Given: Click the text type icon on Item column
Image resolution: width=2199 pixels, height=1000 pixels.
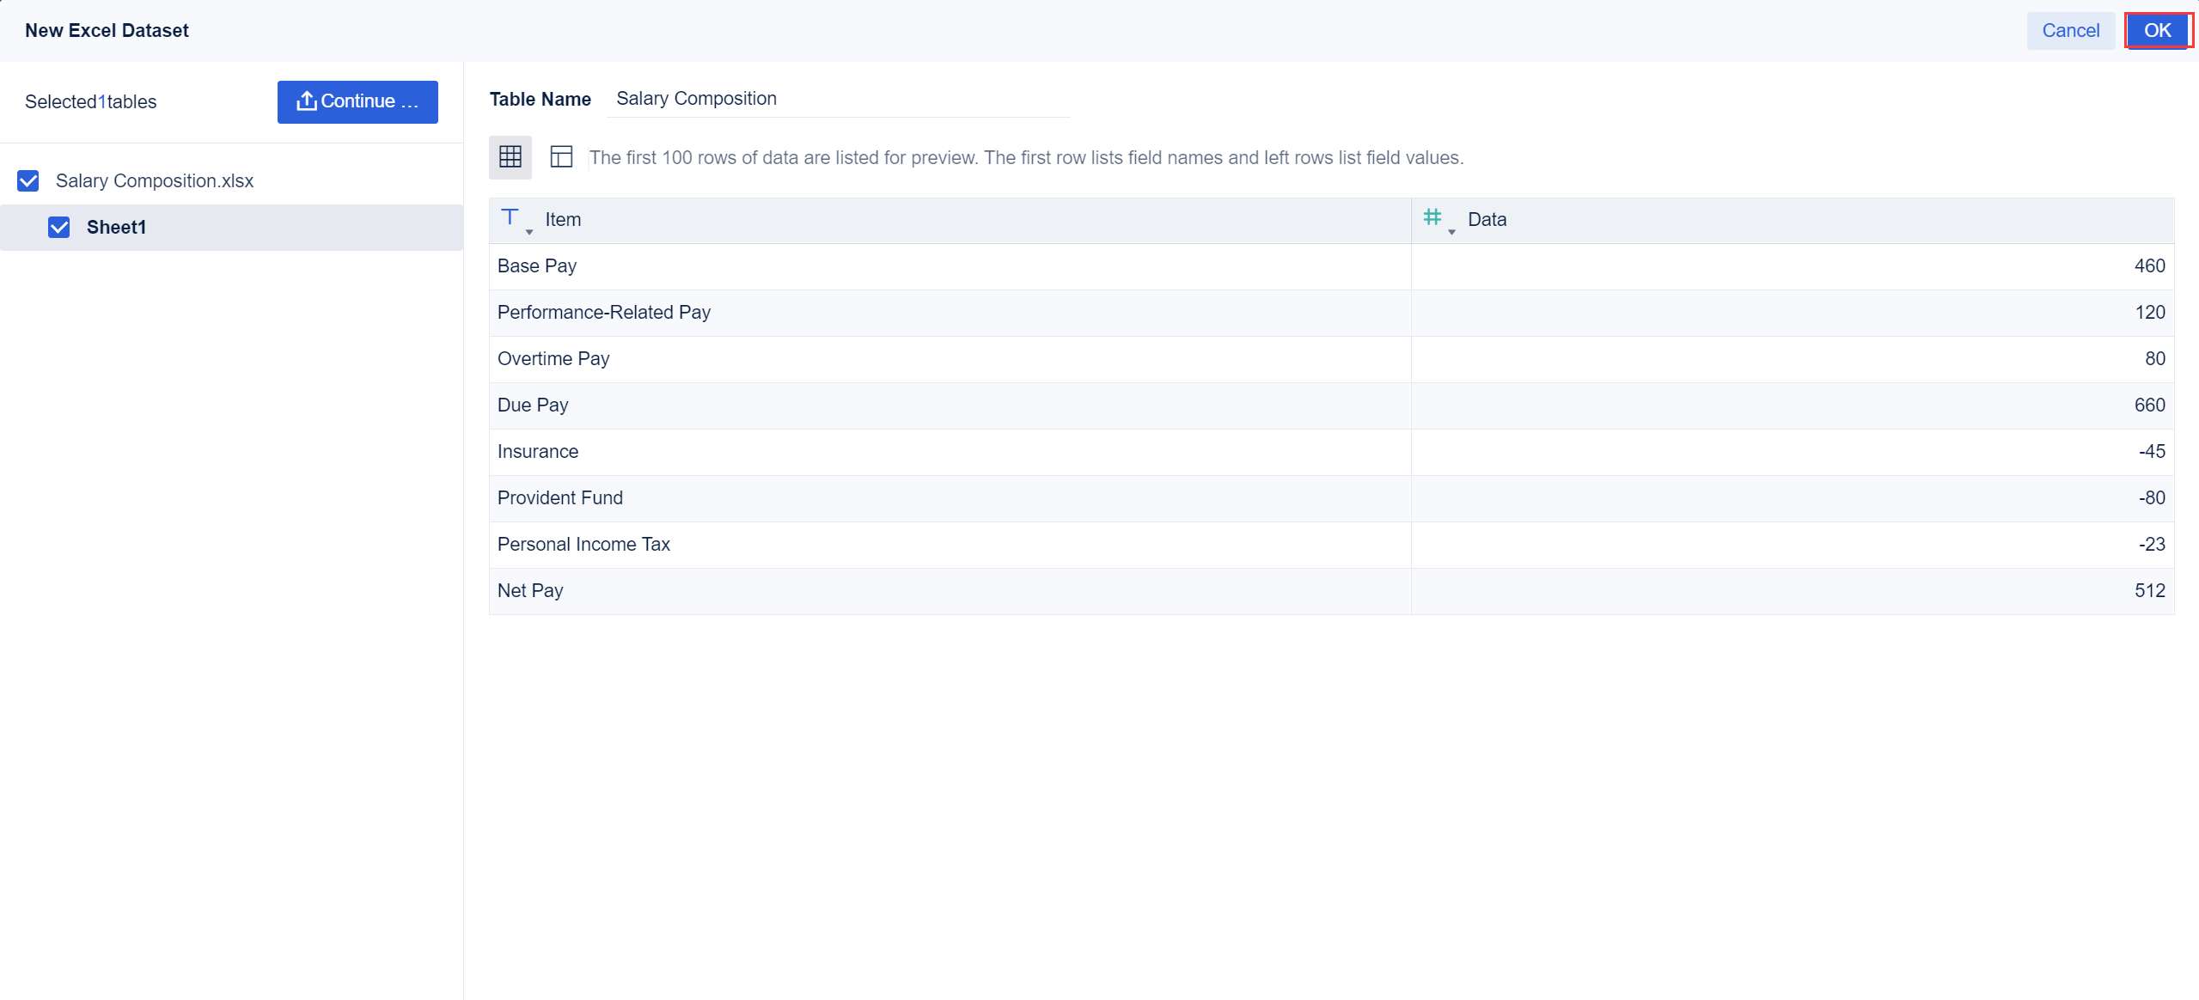Looking at the screenshot, I should [510, 217].
